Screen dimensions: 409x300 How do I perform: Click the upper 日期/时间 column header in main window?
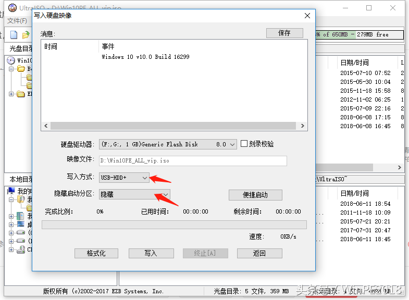354,63
